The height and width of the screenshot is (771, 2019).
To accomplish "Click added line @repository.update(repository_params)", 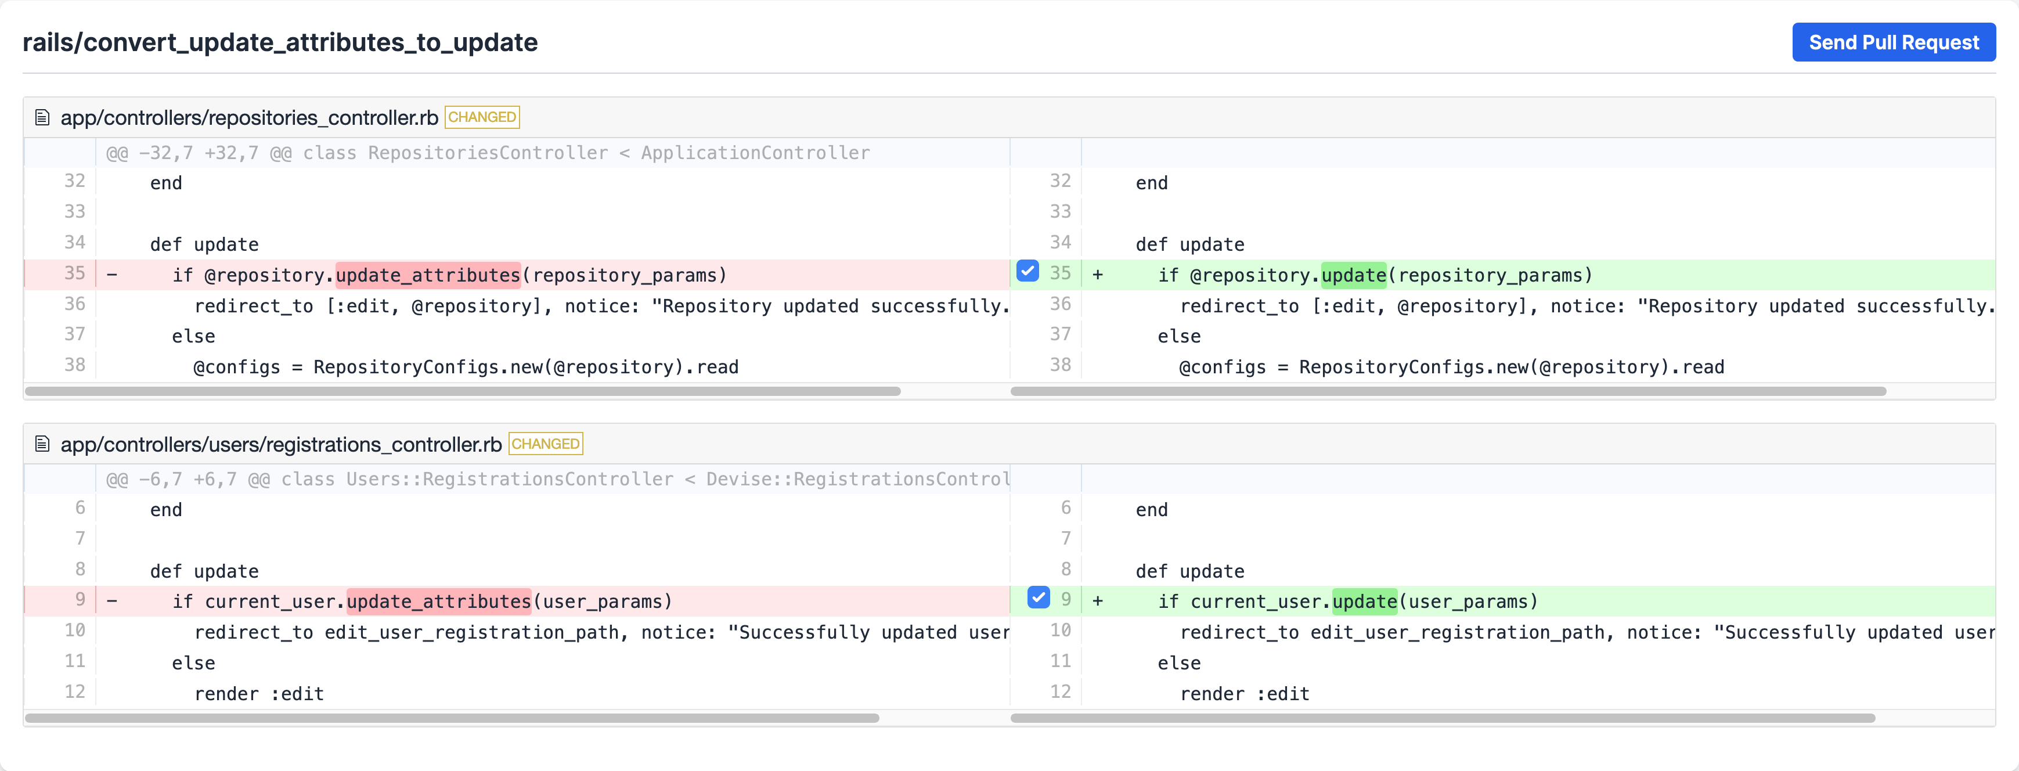I will tap(1538, 275).
